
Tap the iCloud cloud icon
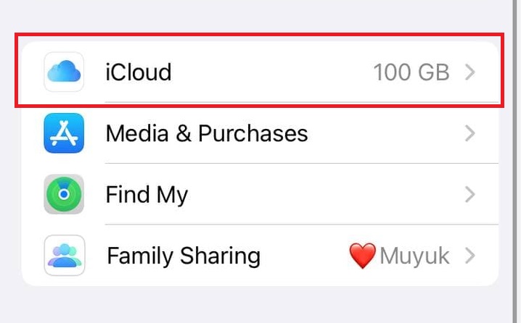tap(64, 72)
